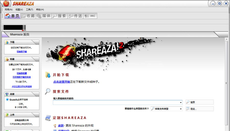
Task: Click the 'Gnutella2:断开连接' status text
Action: pos(19,100)
